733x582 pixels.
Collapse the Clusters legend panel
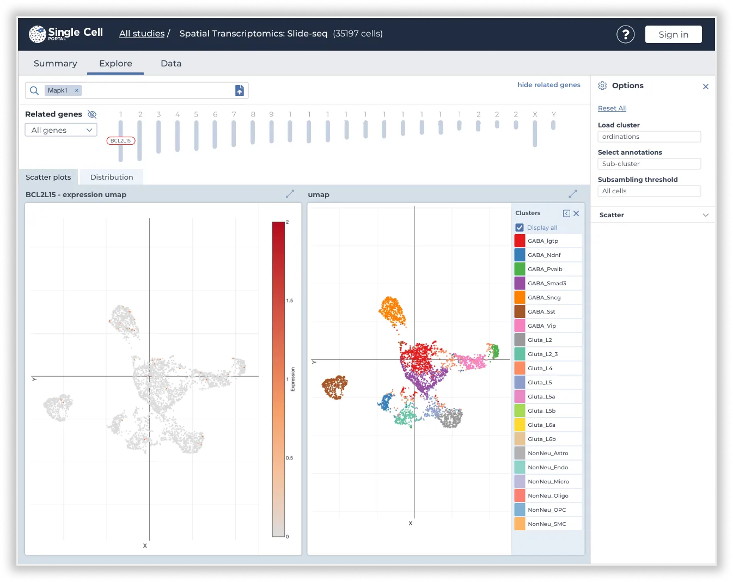(566, 213)
